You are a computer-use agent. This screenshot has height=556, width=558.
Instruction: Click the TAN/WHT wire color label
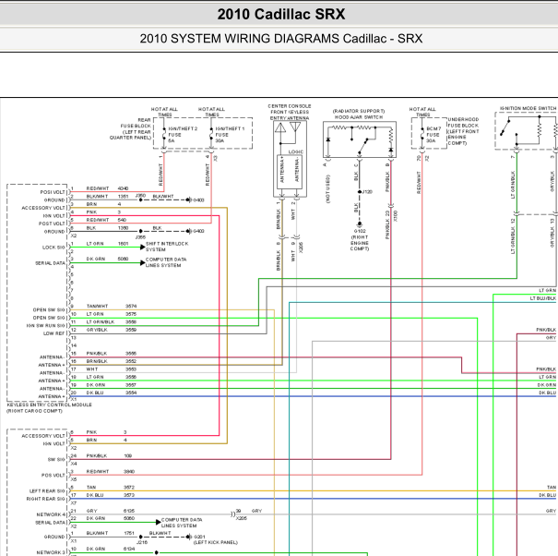pyautogui.click(x=97, y=306)
